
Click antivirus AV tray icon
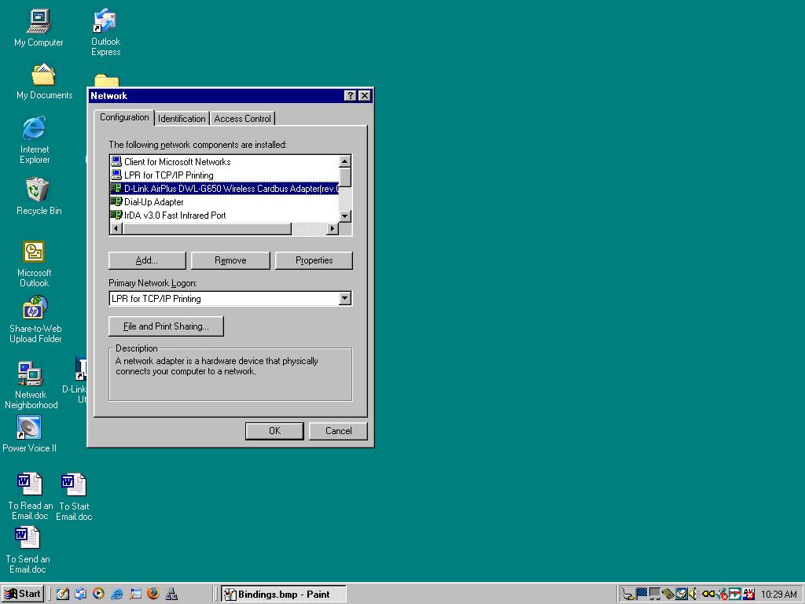(749, 594)
